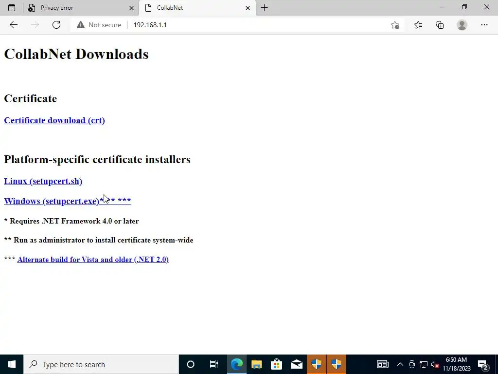Open the clock showing 6:50 AM
Image resolution: width=498 pixels, height=374 pixels.
[457, 364]
